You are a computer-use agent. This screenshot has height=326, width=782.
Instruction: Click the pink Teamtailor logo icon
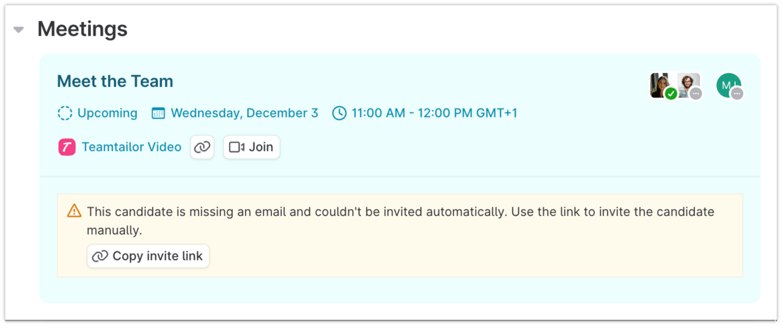(67, 147)
